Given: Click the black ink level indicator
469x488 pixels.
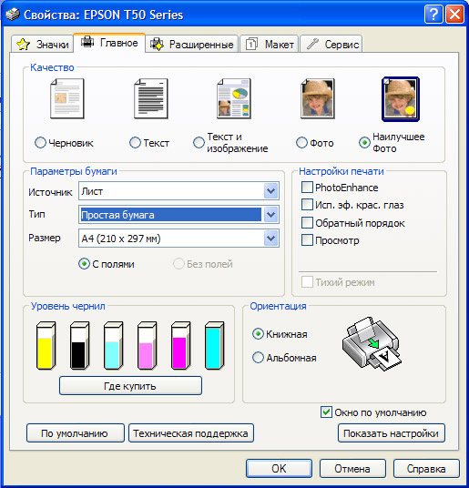Looking at the screenshot, I should [x=79, y=345].
